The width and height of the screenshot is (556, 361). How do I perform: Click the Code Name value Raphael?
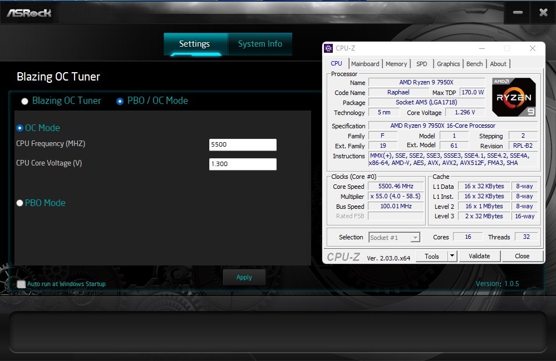(398, 92)
